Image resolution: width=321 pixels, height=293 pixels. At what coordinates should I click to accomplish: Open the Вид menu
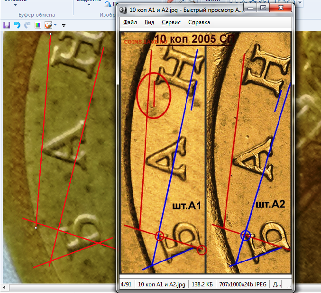click(x=149, y=22)
